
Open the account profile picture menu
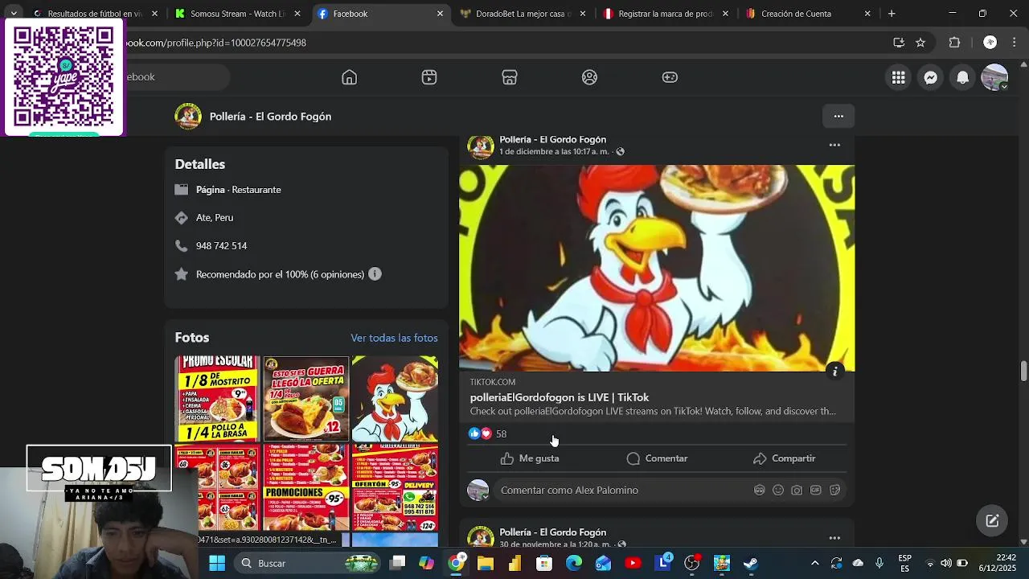(994, 77)
